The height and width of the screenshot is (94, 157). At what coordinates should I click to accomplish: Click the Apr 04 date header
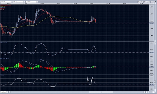[75, 4]
